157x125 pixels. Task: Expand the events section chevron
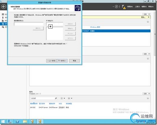[148, 59]
